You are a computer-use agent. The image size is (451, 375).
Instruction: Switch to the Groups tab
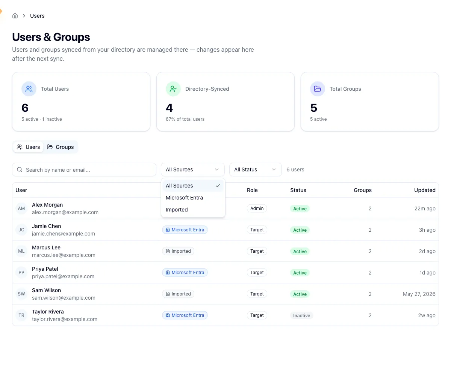coord(60,147)
